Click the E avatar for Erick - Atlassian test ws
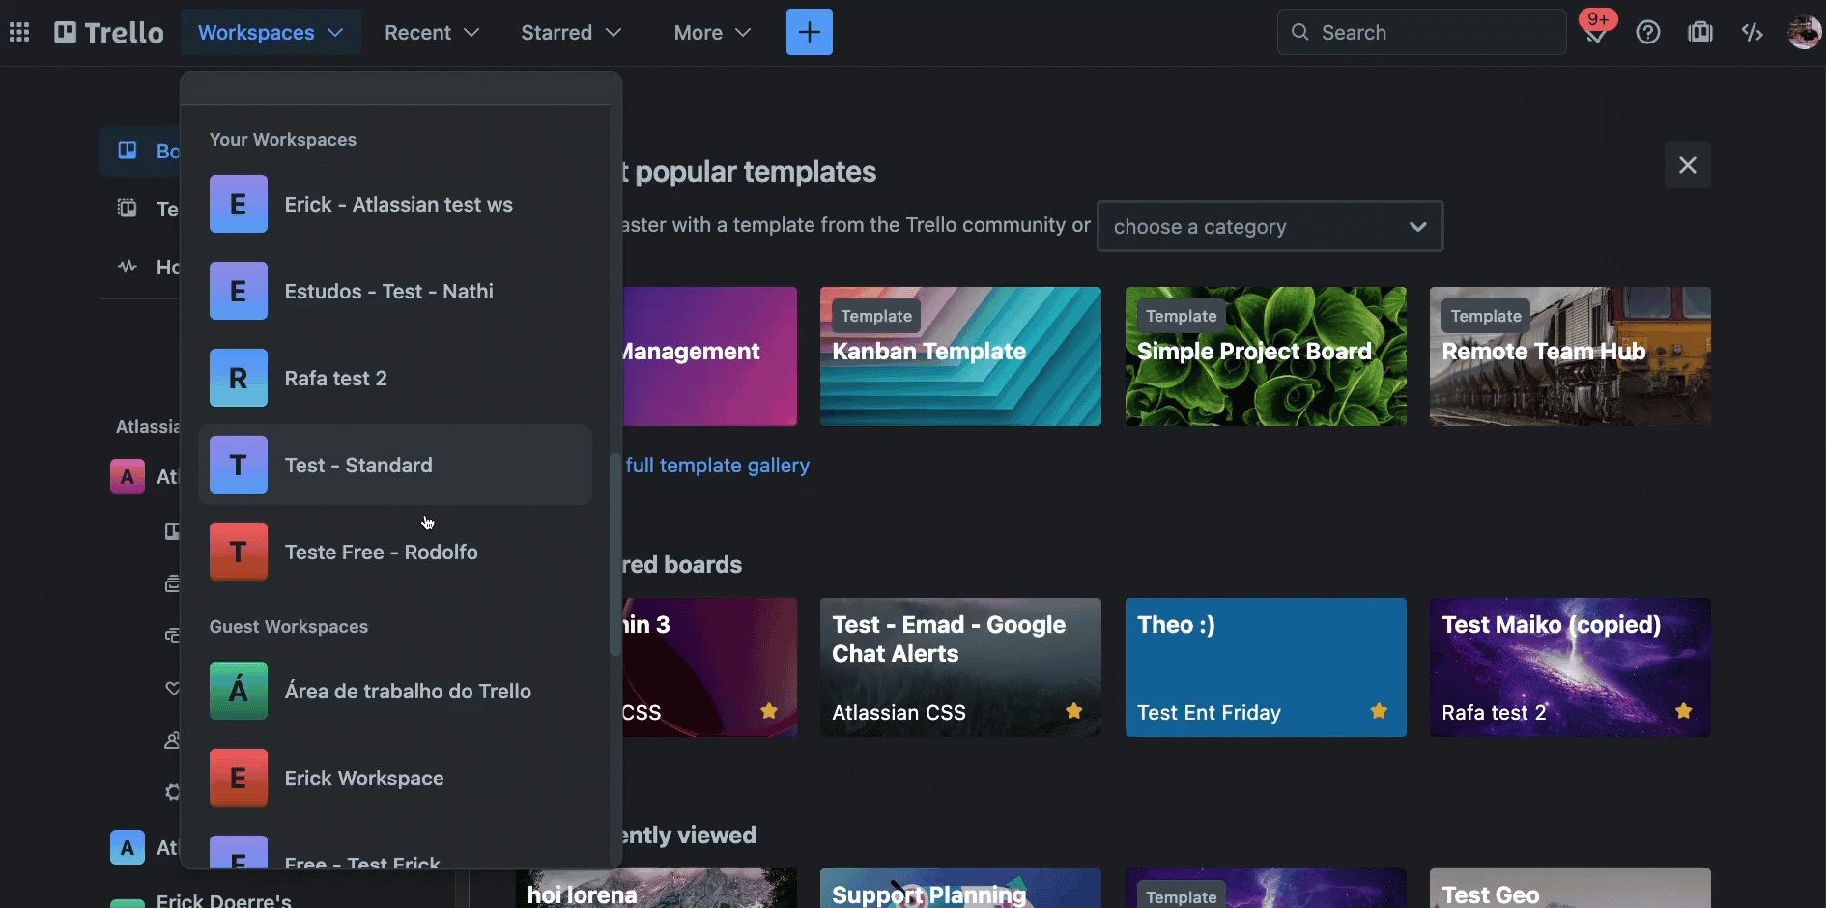Screen dimensions: 1826x908 pyautogui.click(x=239, y=204)
